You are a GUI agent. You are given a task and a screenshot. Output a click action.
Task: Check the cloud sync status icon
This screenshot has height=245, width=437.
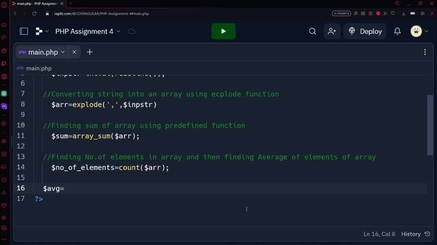point(132,31)
